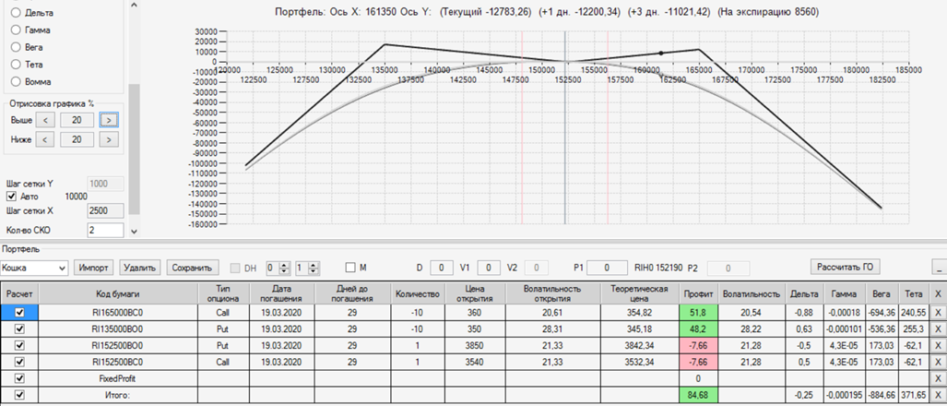
Task: Click the profit cell showing 48,2
Action: 697,328
